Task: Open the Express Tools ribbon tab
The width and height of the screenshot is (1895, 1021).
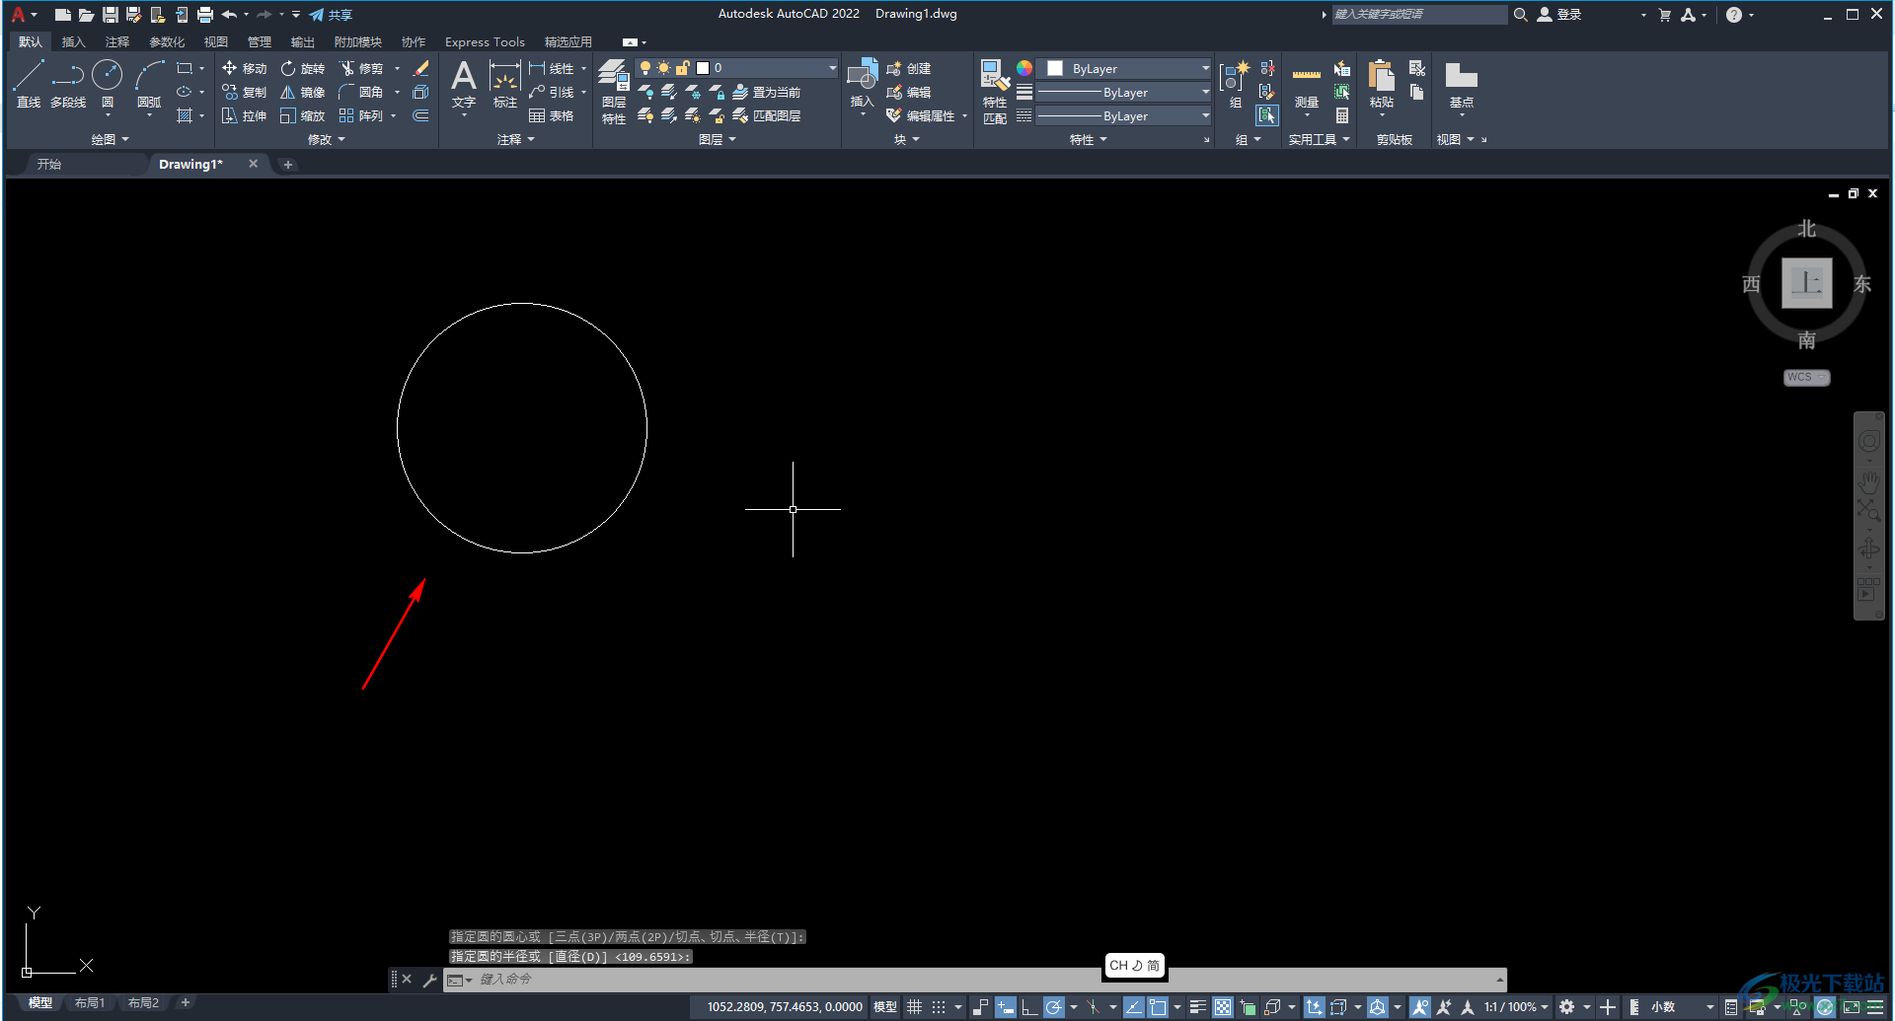Action: pos(485,41)
